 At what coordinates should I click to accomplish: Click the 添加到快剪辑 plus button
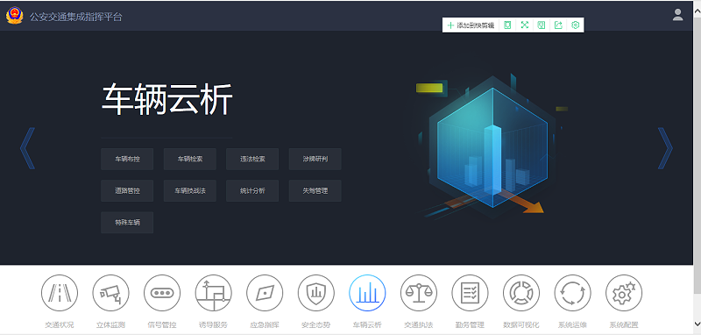coord(471,25)
